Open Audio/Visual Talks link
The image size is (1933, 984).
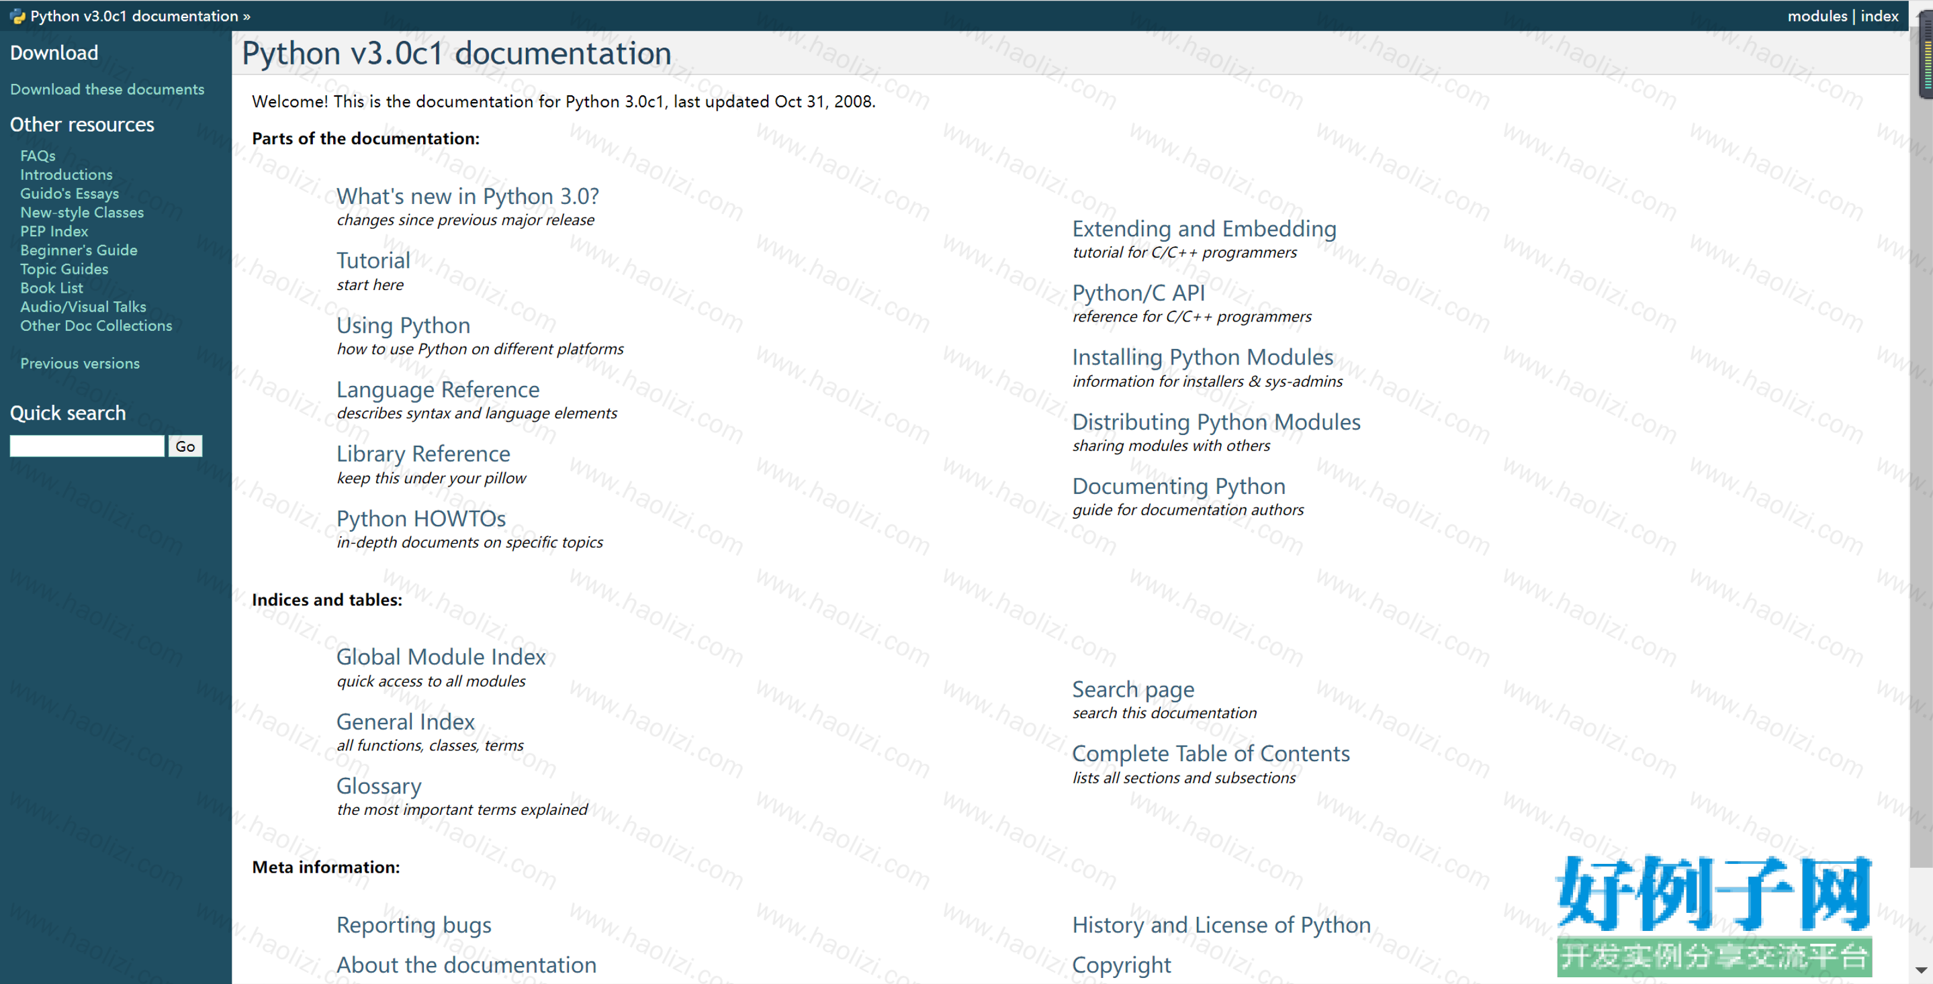point(83,306)
